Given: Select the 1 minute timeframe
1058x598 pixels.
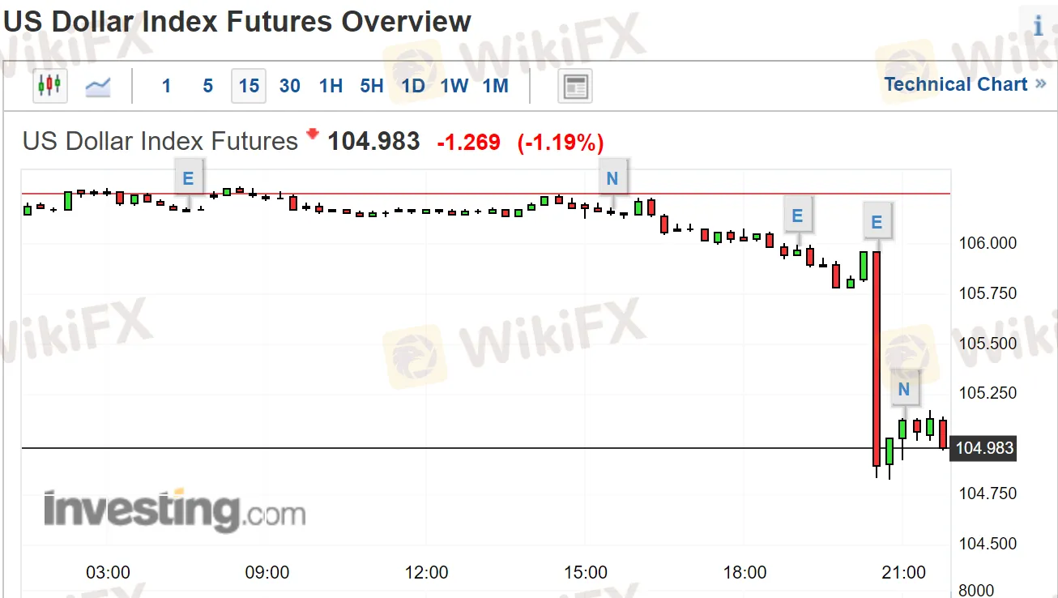Looking at the screenshot, I should tap(167, 86).
